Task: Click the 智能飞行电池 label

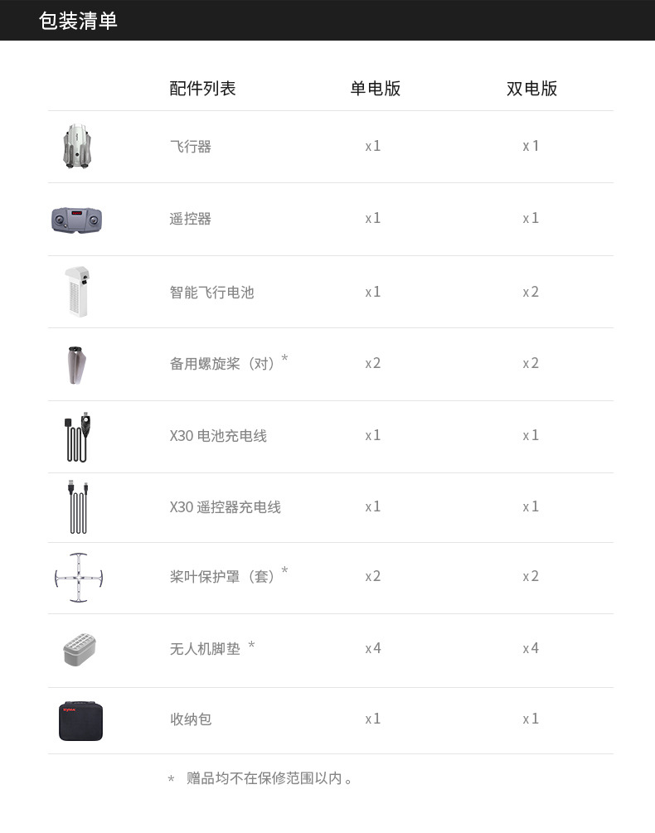Action: (211, 292)
